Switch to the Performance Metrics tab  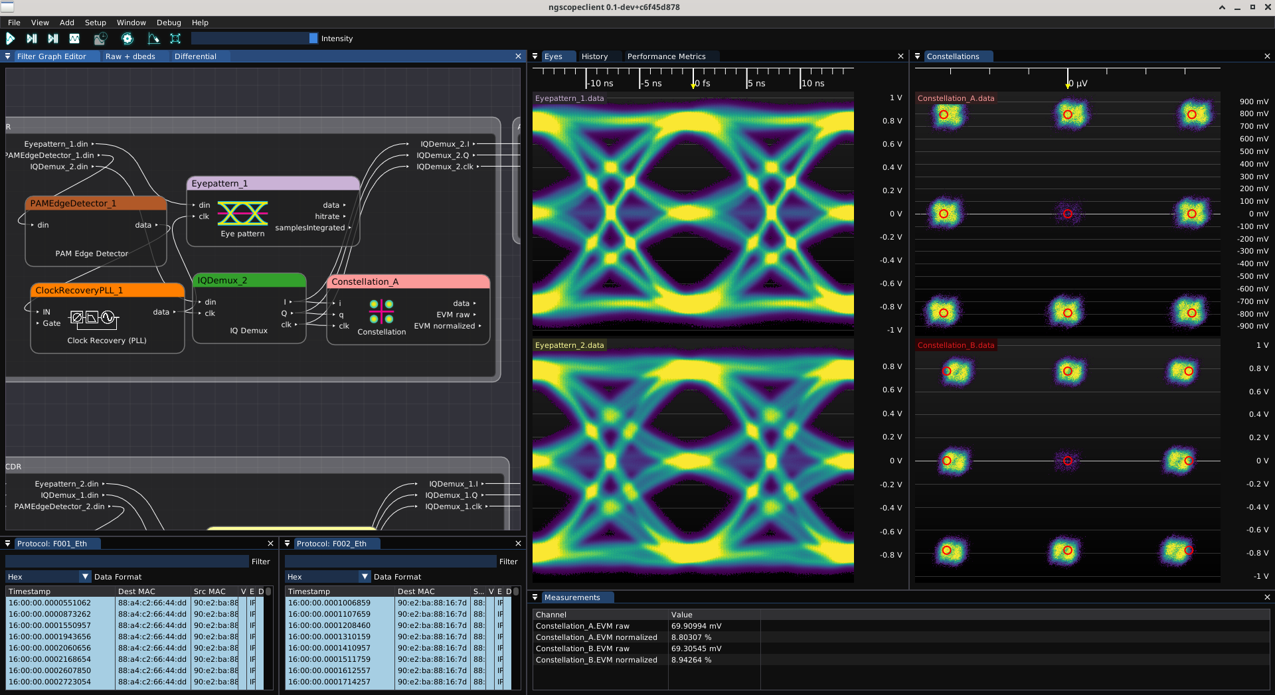coord(666,56)
